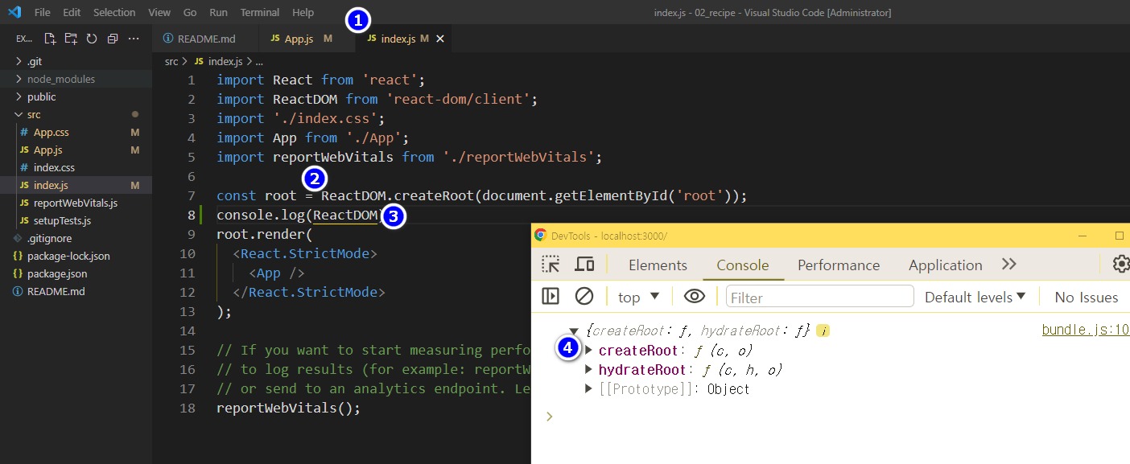Open Explorer more actions ellipsis
Viewport: 1130px width, 464px height.
[x=134, y=39]
